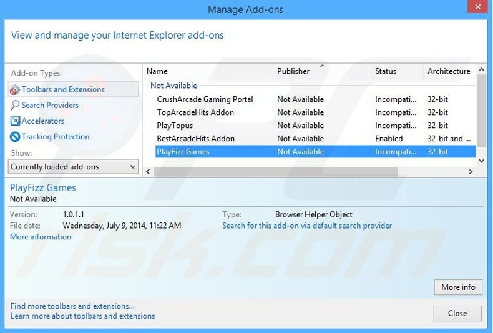This screenshot has width=493, height=333.
Task: Click left arrow of horizontal scrollbar
Action: [148, 172]
